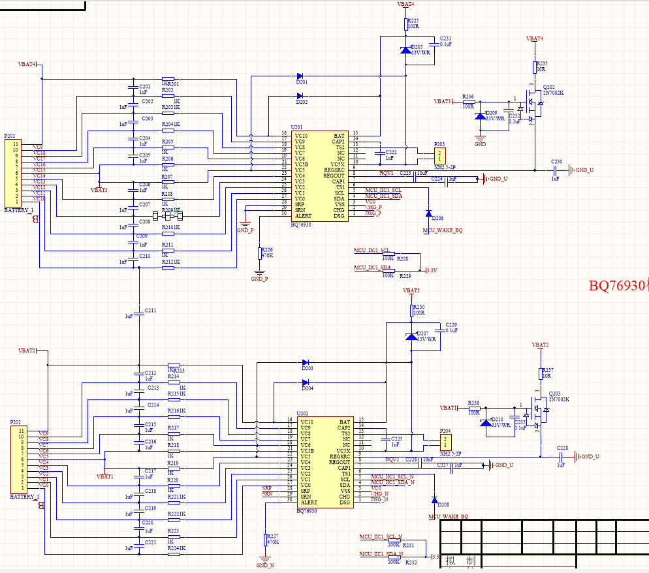Select the lower BQ76930 chip U202
Screen dimensions: 649x573
click(325, 463)
